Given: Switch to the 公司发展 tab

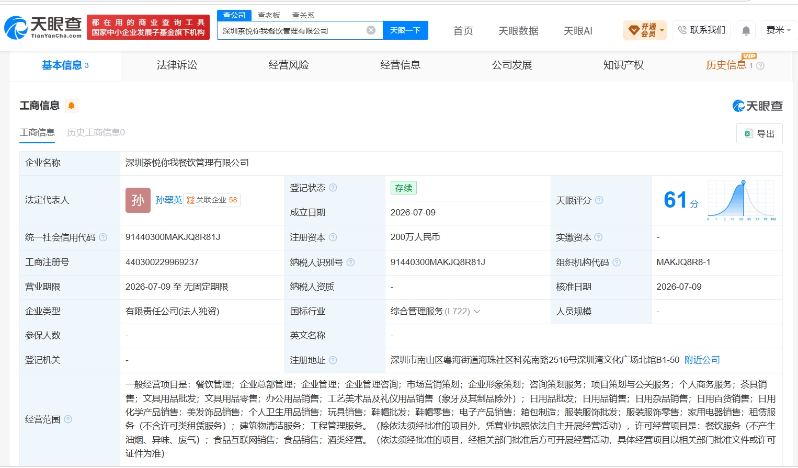Looking at the screenshot, I should [512, 65].
